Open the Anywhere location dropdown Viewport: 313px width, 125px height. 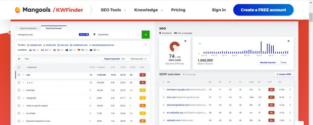pos(117,35)
